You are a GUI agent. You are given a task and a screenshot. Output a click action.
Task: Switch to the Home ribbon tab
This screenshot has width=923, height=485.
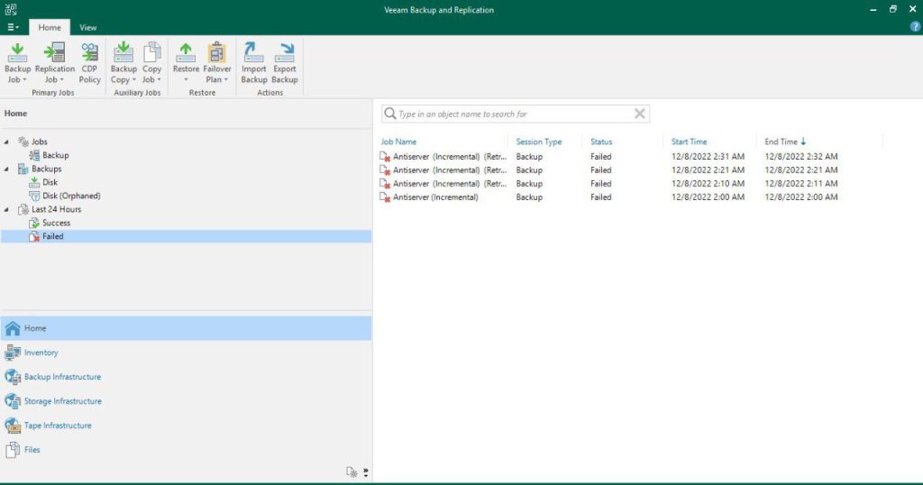tap(50, 27)
